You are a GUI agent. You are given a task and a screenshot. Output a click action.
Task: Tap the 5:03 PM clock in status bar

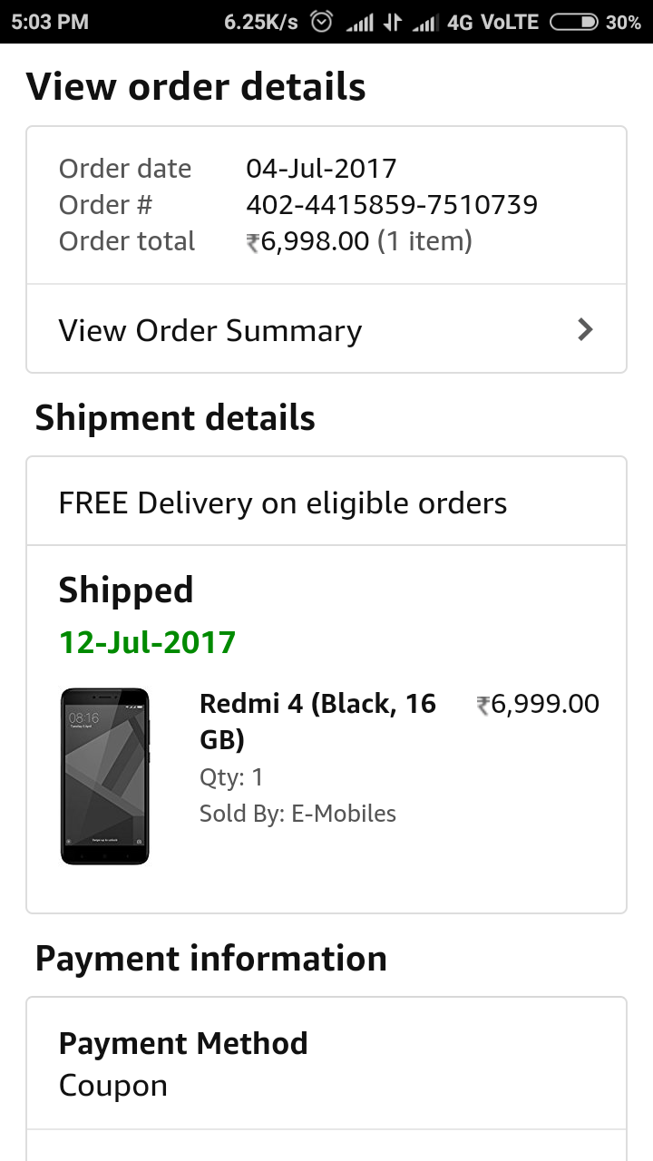pyautogui.click(x=51, y=22)
